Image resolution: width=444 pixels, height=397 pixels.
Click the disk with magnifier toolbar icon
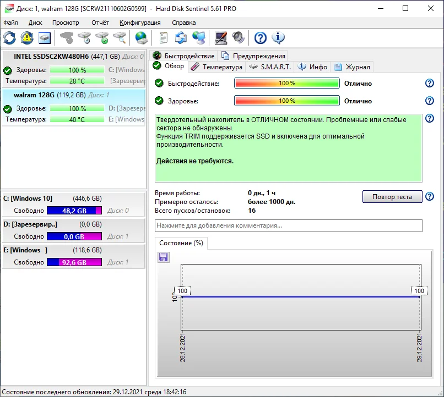point(120,38)
